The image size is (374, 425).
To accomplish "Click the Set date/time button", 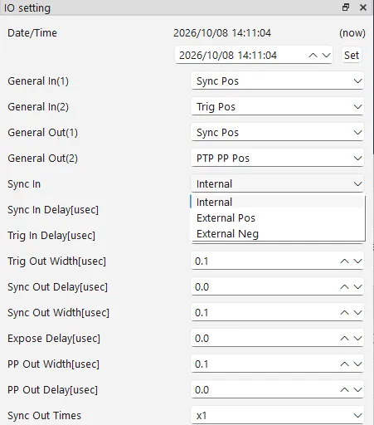I will 352,56.
